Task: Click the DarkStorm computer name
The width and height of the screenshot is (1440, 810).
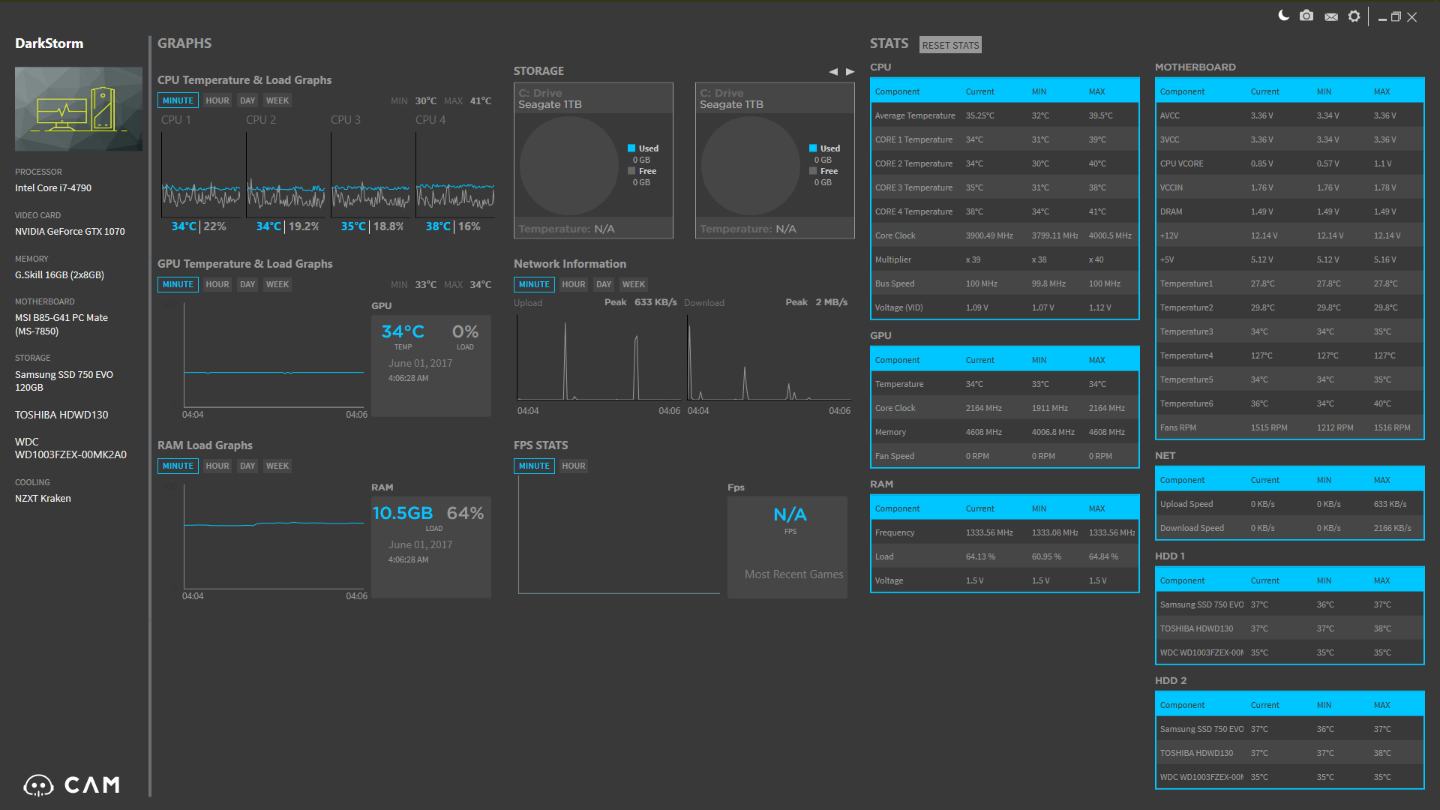Action: 49,43
